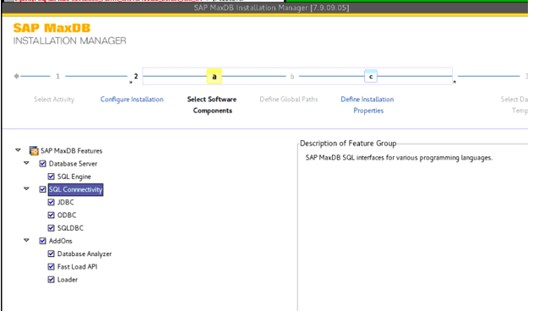This screenshot has height=322, width=533.
Task: Select the Database Analyzer tree item
Action: [84, 254]
